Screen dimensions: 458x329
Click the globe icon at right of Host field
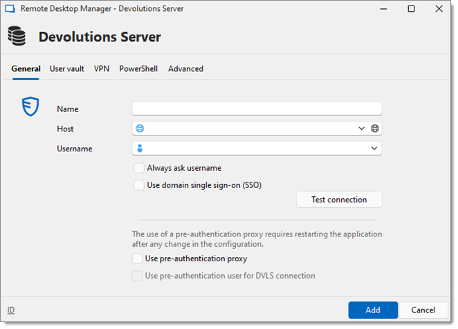[x=375, y=129]
